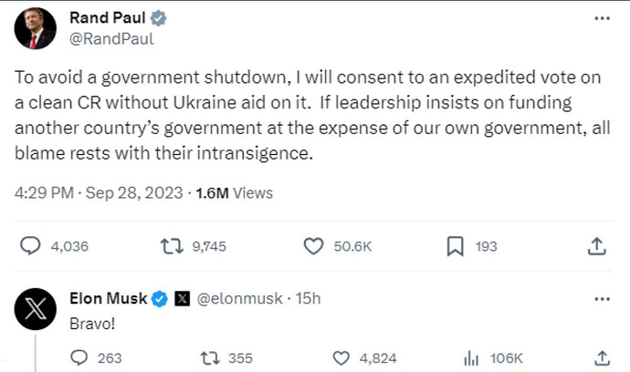Open more options on Elon Musk's reply
The width and height of the screenshot is (630, 372).
602,298
